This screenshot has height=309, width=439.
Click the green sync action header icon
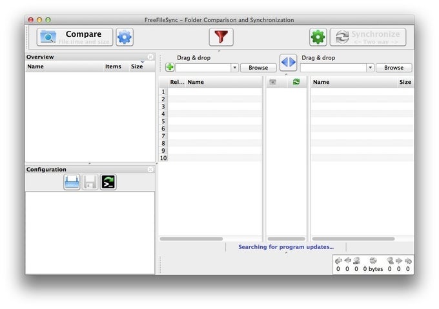(296, 82)
